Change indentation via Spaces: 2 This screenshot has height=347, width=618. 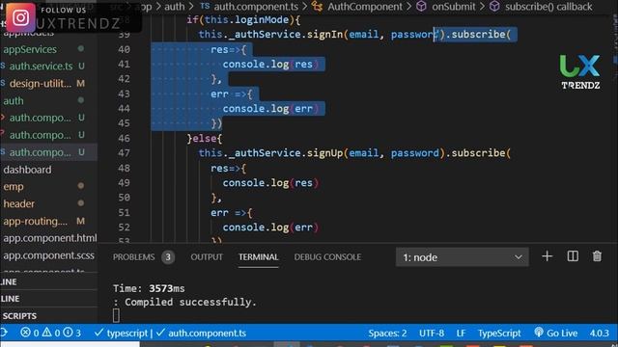coord(387,334)
